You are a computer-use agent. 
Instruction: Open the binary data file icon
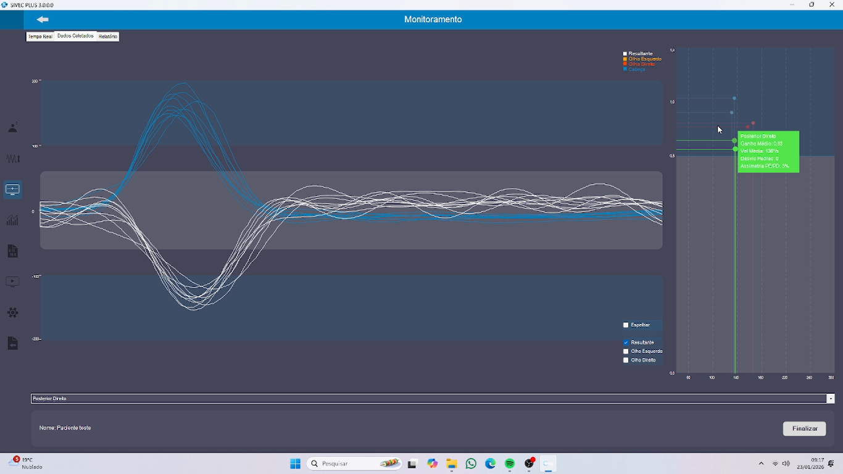[12, 251]
